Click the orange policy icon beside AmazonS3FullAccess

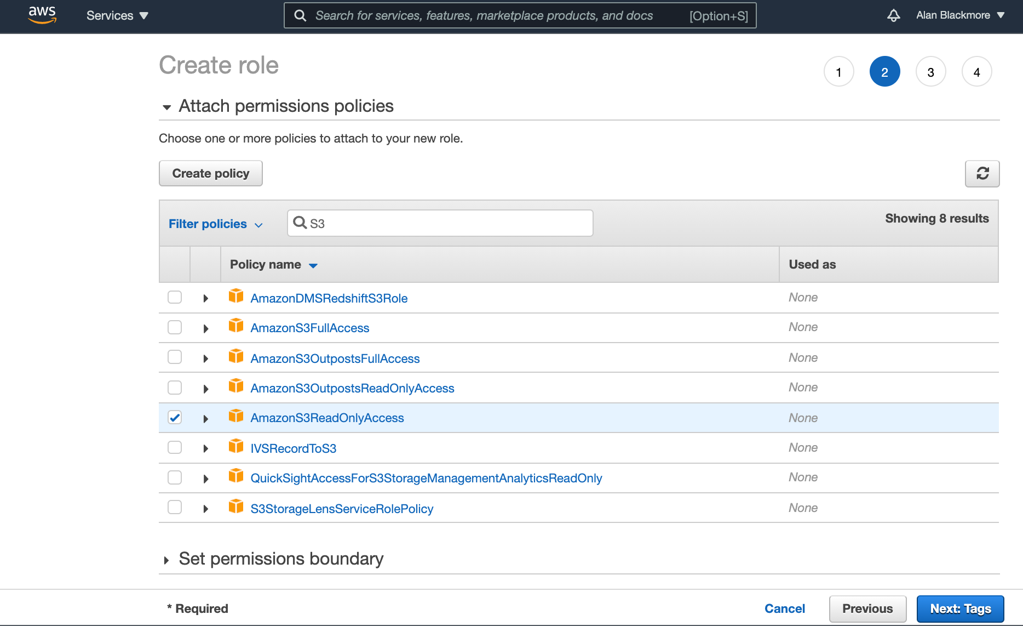tap(236, 326)
